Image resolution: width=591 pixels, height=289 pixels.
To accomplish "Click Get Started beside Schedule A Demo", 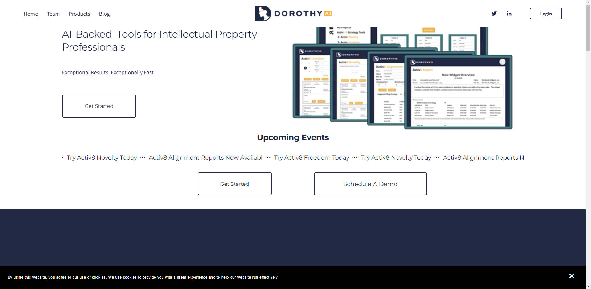I will (x=235, y=184).
